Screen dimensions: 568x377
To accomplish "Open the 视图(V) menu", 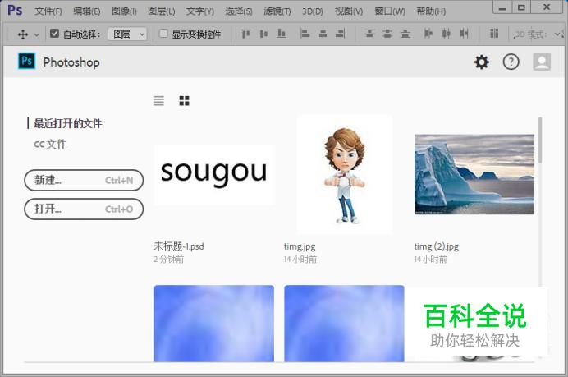I will pyautogui.click(x=349, y=11).
